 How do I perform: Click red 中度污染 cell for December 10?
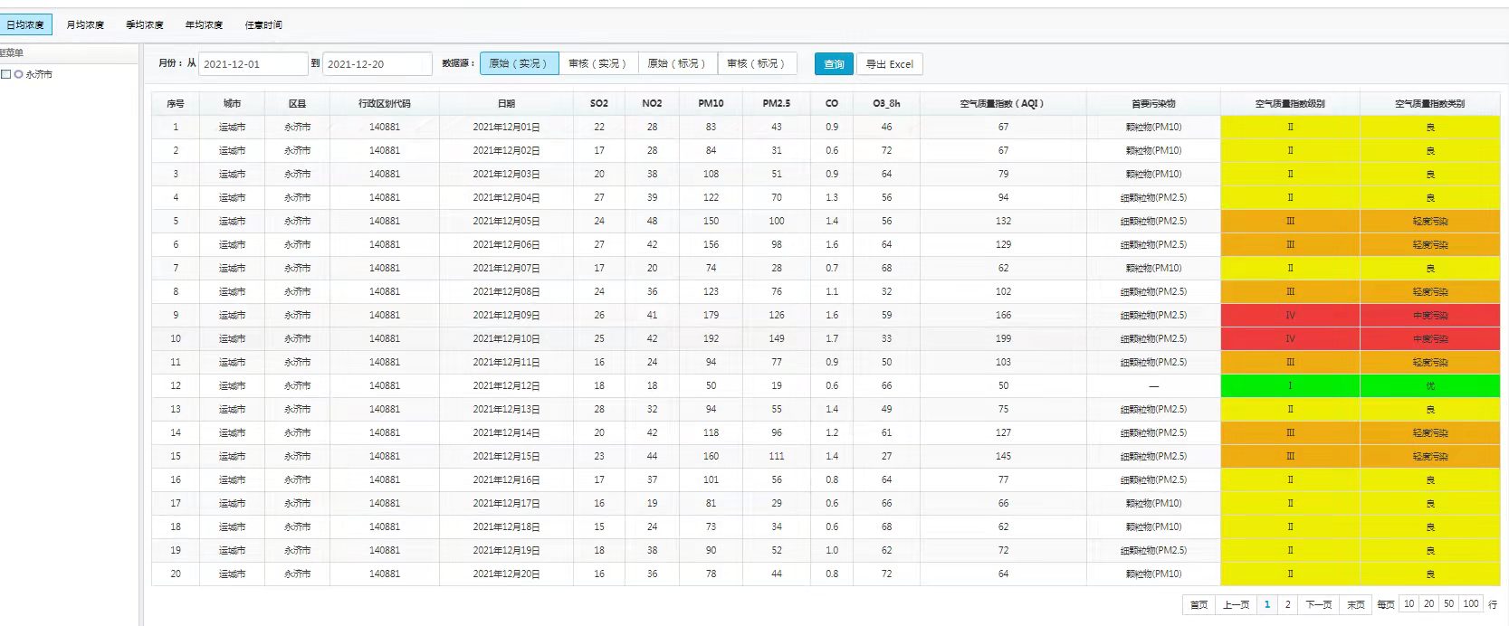point(1430,338)
